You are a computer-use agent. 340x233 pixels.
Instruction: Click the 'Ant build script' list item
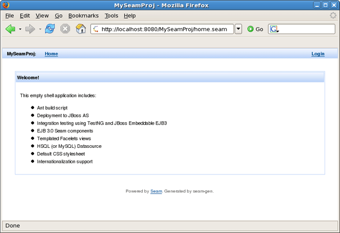coord(52,108)
